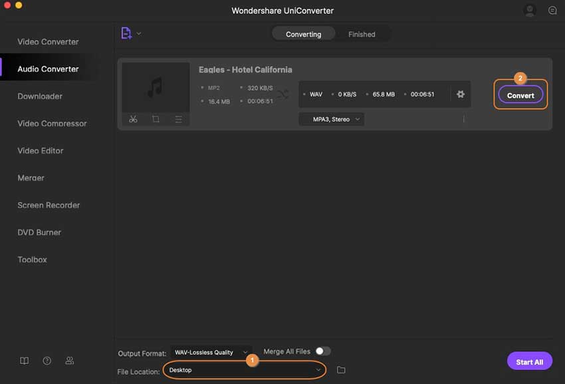Click the 65.8 MB output size value
The height and width of the screenshot is (384, 565).
[x=384, y=95]
